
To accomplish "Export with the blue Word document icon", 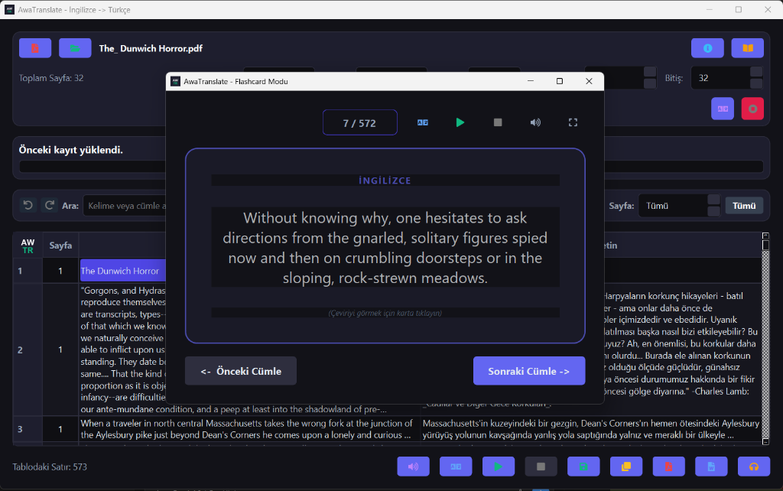I will pos(711,467).
